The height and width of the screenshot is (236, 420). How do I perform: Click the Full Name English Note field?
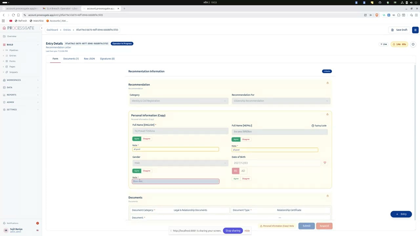click(x=176, y=149)
